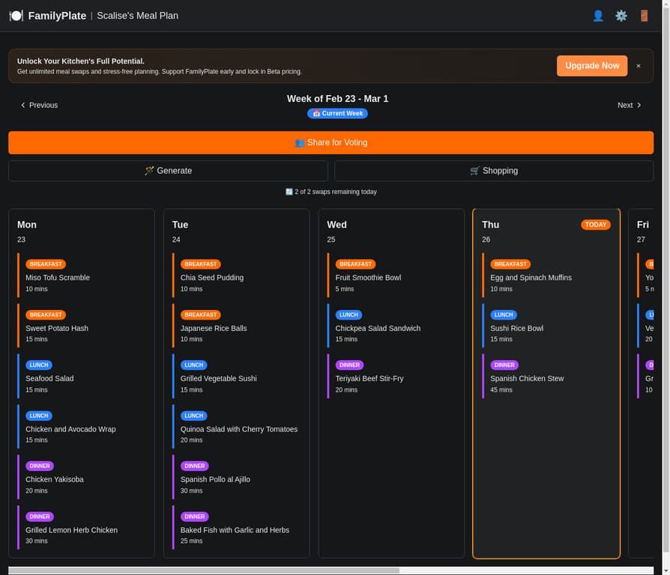The image size is (670, 575).
Task: Click the people icon on Share for Voting
Action: 301,142
